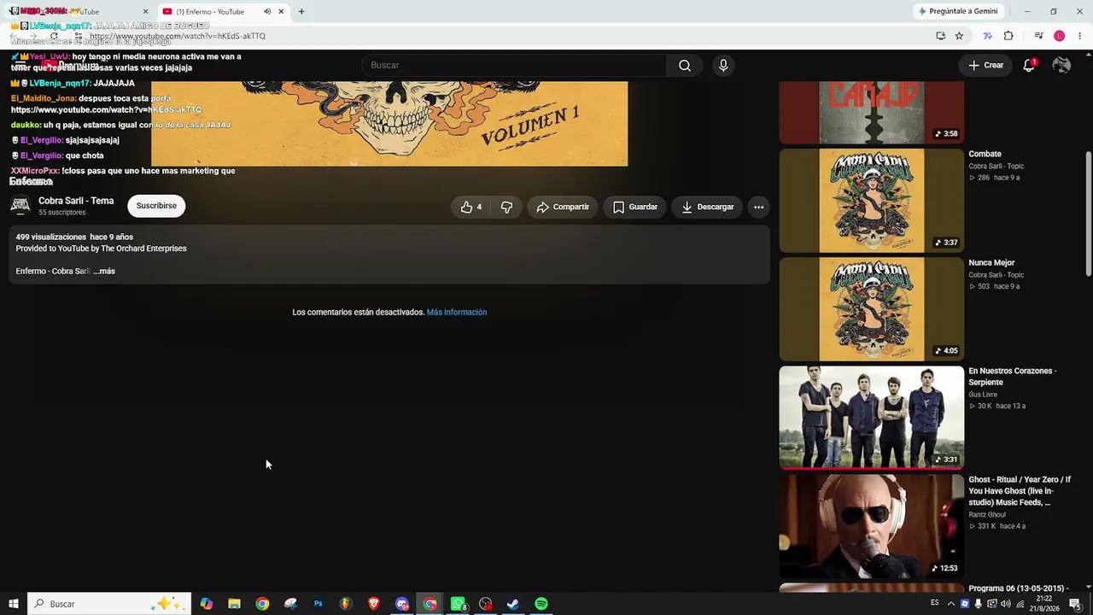Open Copilot from the taskbar
Image resolution: width=1093 pixels, height=615 pixels.
207,604
